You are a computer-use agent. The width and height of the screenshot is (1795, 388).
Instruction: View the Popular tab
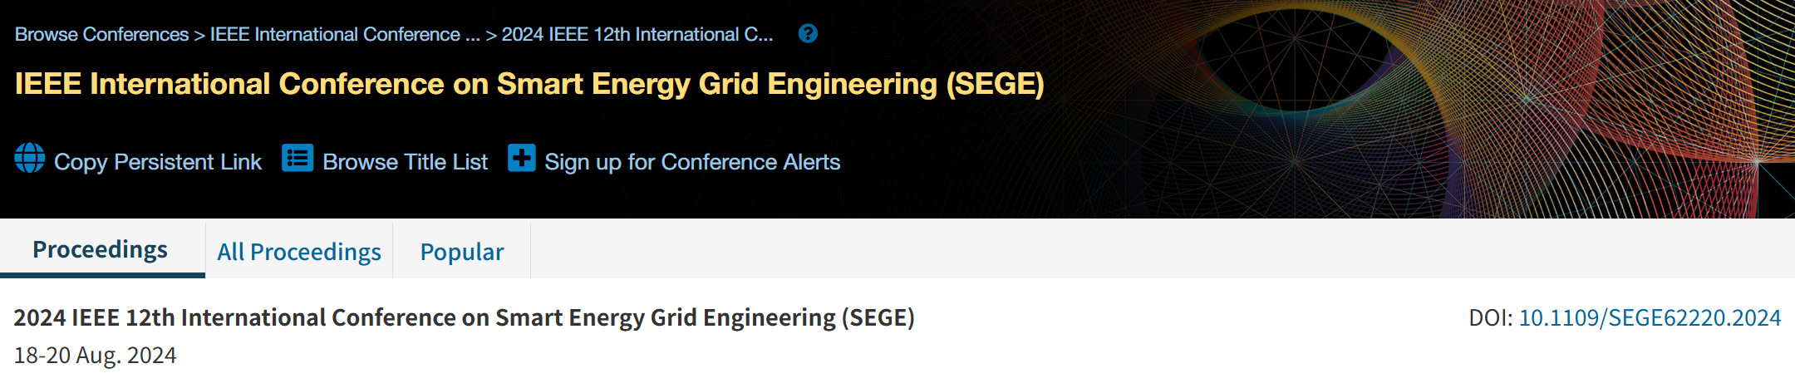[462, 252]
